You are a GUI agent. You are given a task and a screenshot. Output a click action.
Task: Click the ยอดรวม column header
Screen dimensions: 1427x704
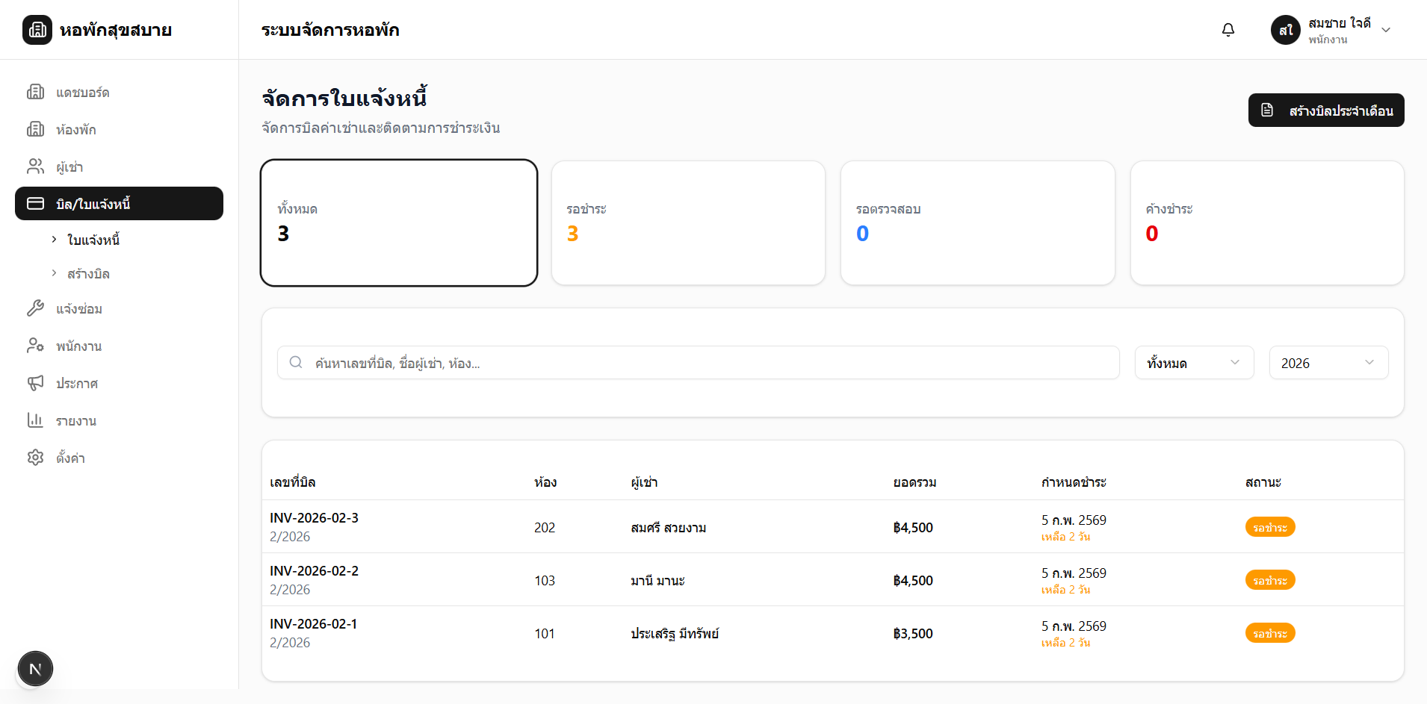[914, 482]
